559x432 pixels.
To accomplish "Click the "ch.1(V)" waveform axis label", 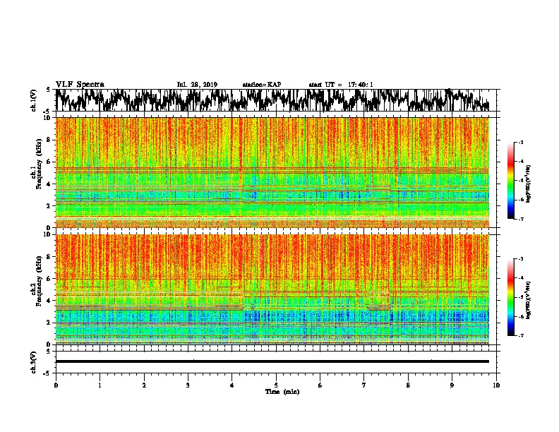I will 33,100.
